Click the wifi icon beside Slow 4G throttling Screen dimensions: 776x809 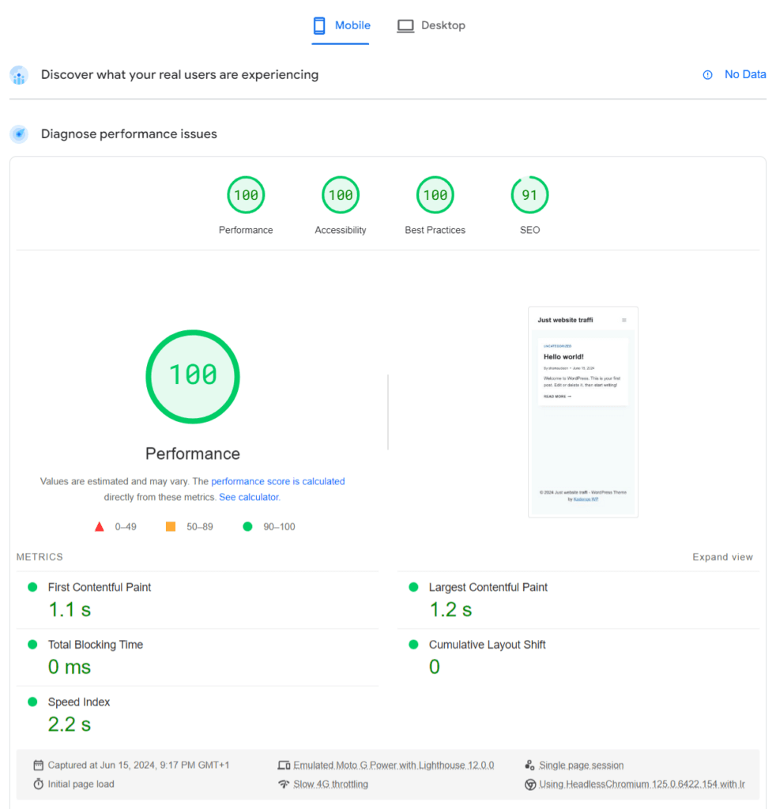click(x=284, y=784)
